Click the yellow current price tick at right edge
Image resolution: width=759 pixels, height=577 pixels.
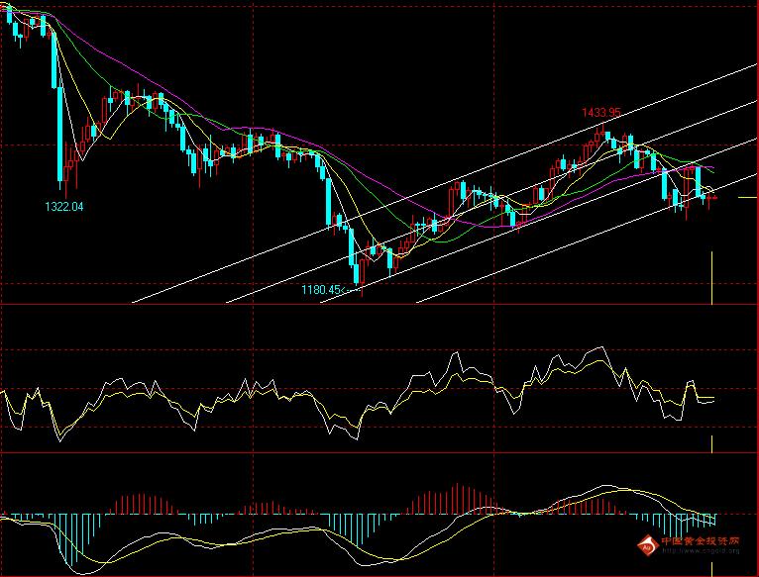747,197
